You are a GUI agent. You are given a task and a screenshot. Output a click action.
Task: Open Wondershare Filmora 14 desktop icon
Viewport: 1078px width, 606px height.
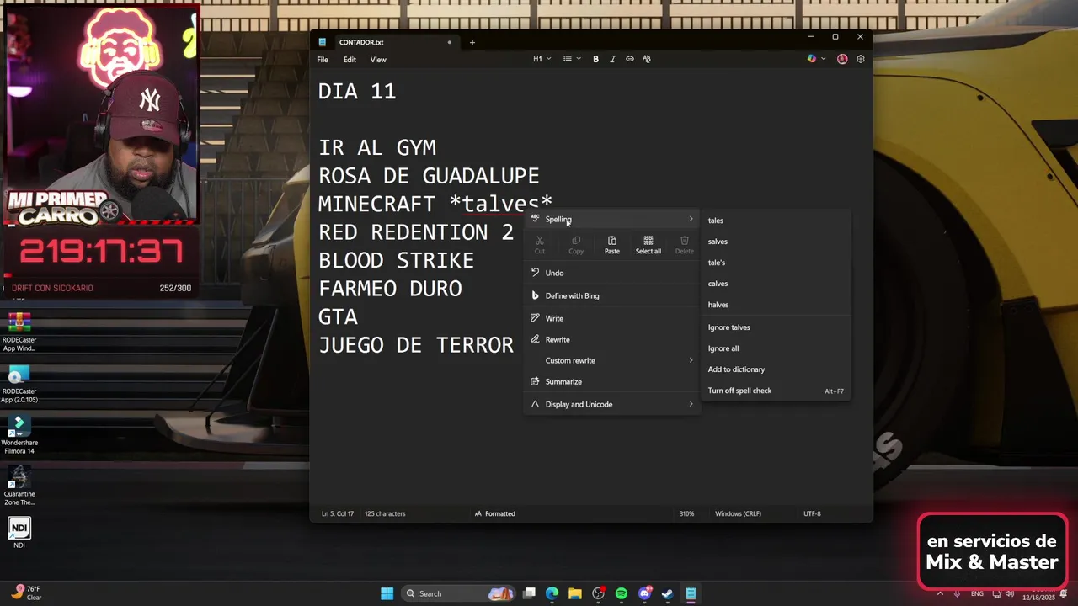point(19,435)
